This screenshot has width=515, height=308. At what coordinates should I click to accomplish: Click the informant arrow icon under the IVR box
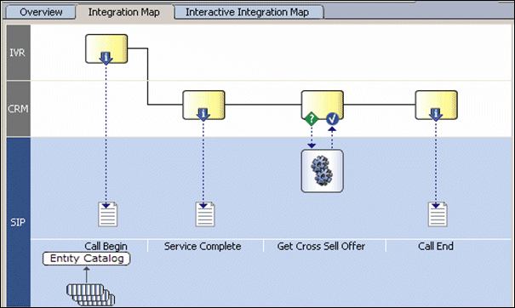106,58
